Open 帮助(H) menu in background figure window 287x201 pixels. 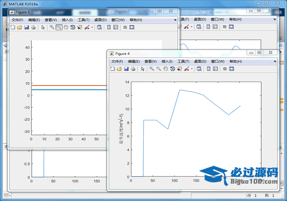point(235,19)
